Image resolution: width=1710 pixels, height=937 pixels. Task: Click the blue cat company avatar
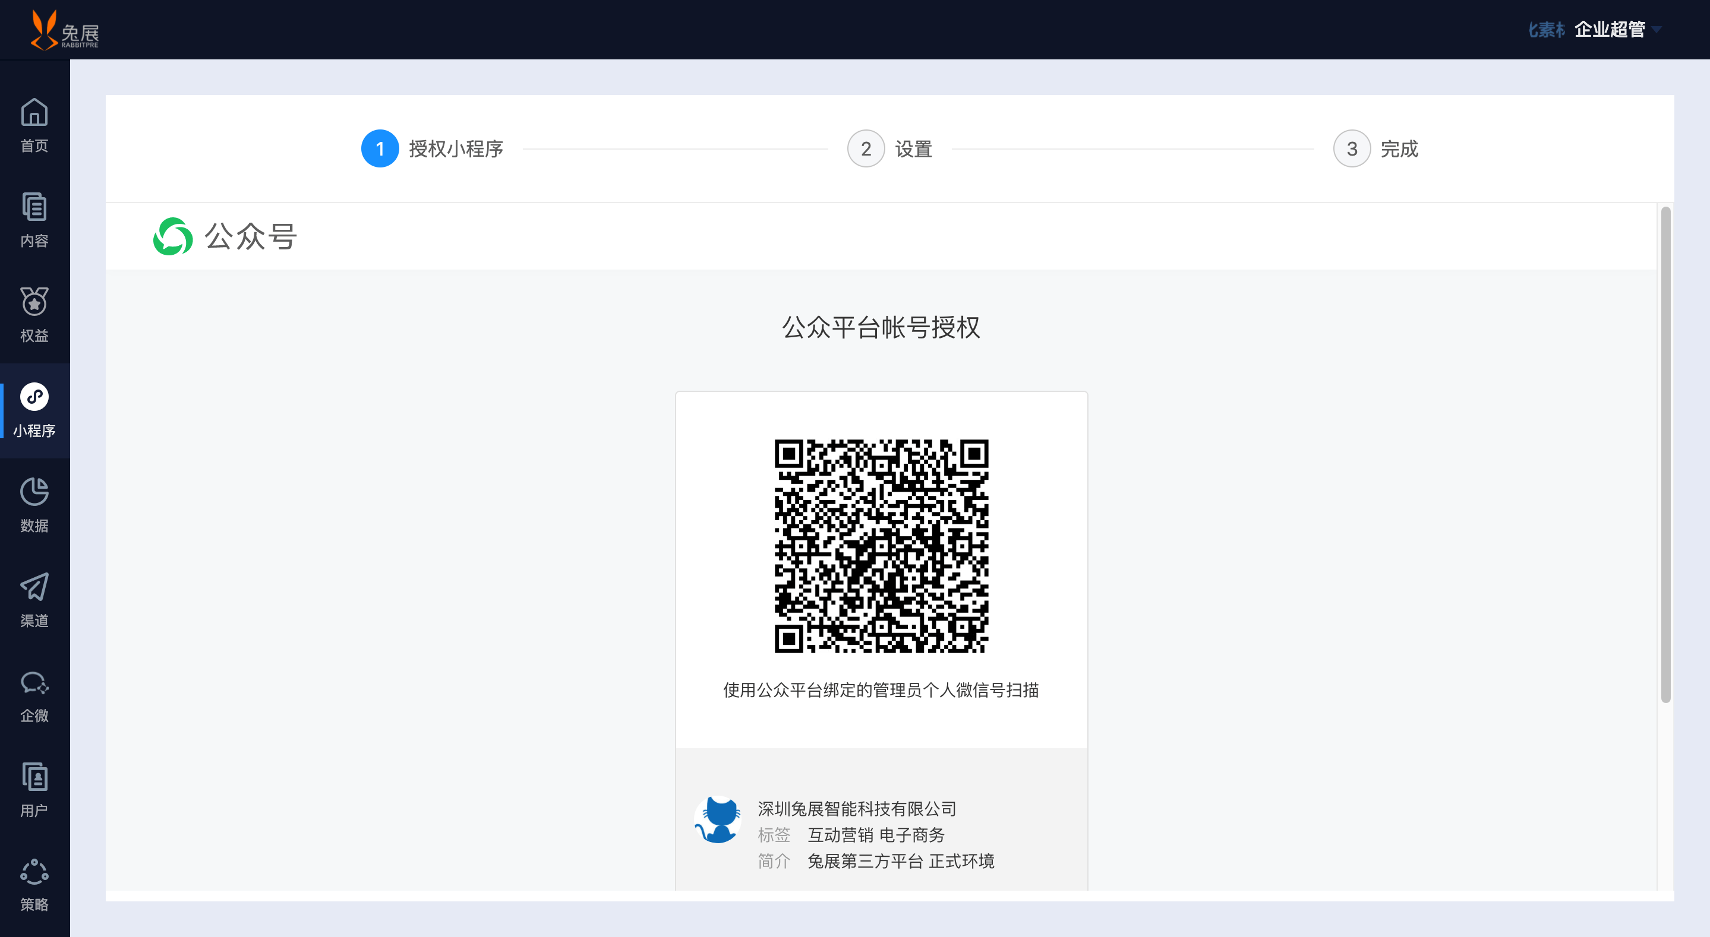718,819
